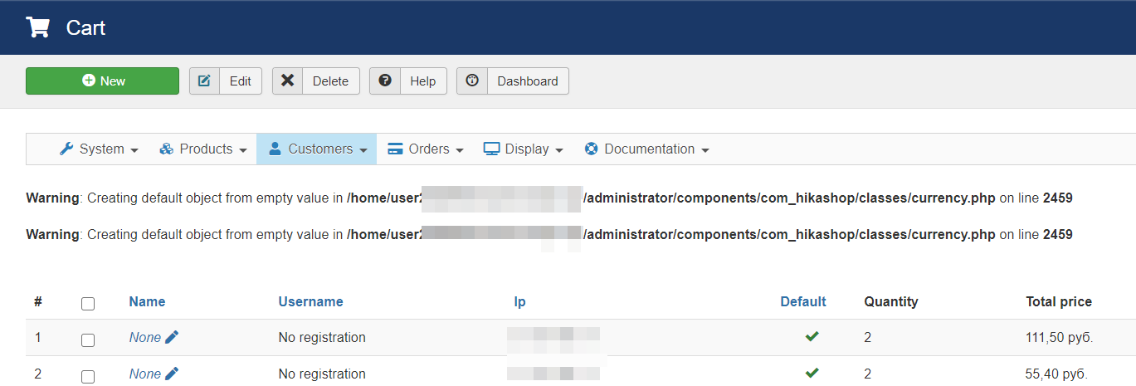Click the Help question mark icon
1136x386 pixels.
pyautogui.click(x=385, y=81)
